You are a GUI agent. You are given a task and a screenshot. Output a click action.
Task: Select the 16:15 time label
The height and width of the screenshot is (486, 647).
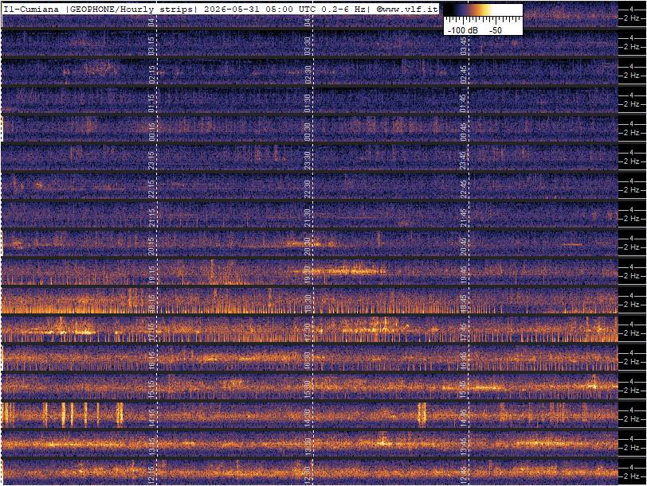coord(151,361)
